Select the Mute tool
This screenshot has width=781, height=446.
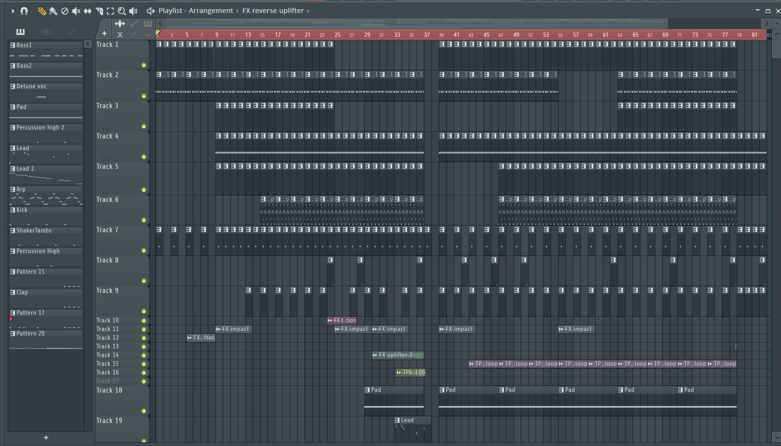76,11
